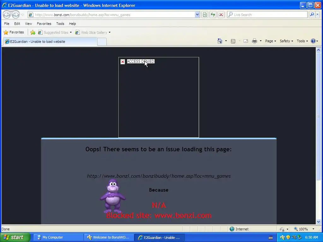Open the Help menu
This screenshot has width=323, height=242.
click(x=72, y=24)
